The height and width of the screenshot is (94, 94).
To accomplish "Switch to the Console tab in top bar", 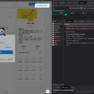I will [69, 3].
